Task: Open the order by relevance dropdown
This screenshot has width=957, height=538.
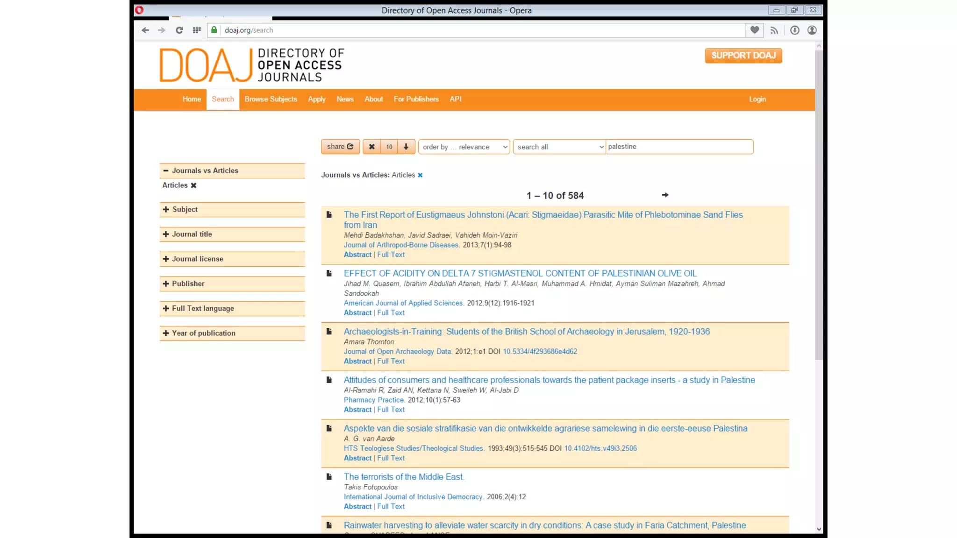Action: (x=464, y=147)
